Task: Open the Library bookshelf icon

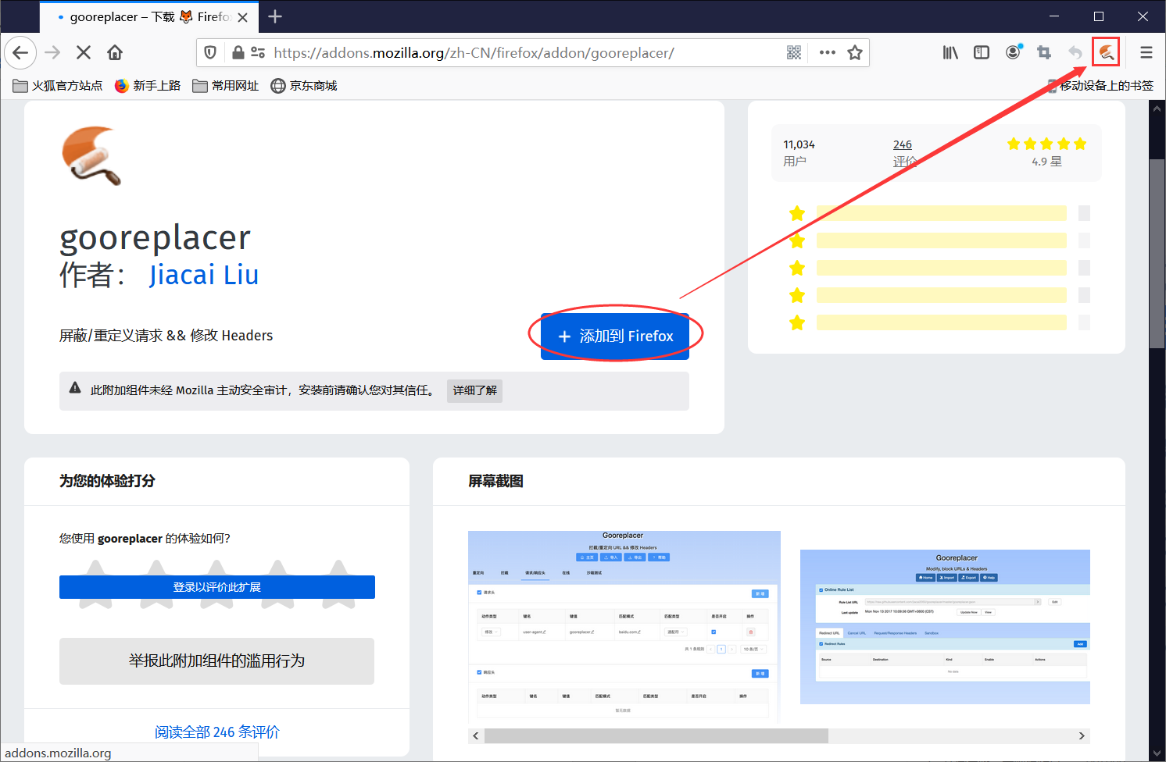Action: [x=950, y=52]
